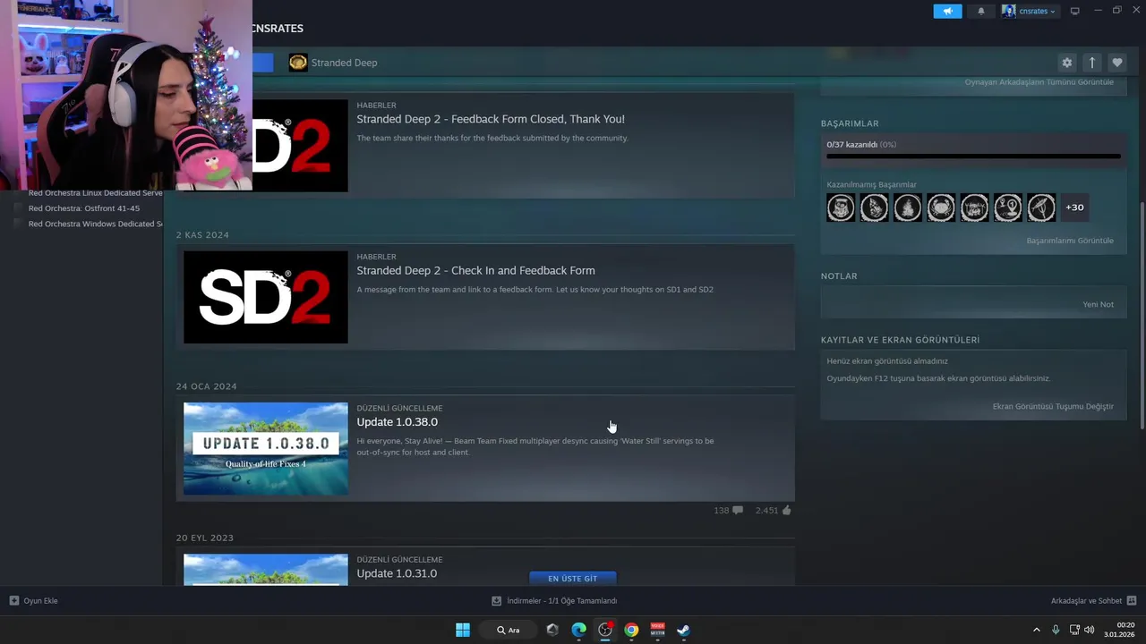The image size is (1146, 644).
Task: Click EN ÜSTE GİT button
Action: click(573, 579)
